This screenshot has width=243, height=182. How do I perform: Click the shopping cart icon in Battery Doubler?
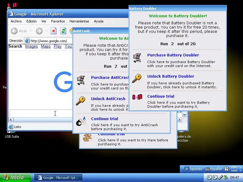click(x=137, y=58)
